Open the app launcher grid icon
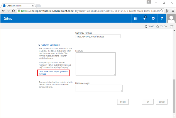 (x=136, y=18)
